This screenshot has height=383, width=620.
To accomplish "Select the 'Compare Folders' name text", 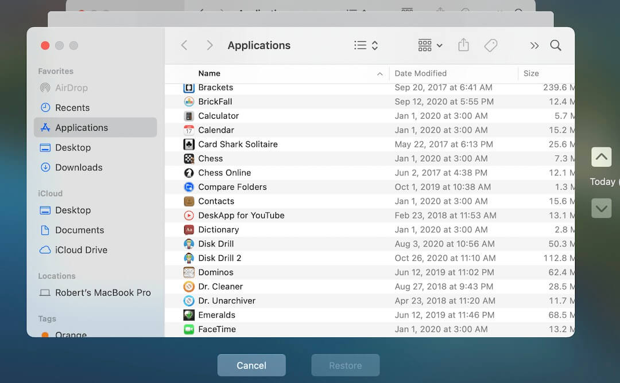I will pyautogui.click(x=232, y=187).
